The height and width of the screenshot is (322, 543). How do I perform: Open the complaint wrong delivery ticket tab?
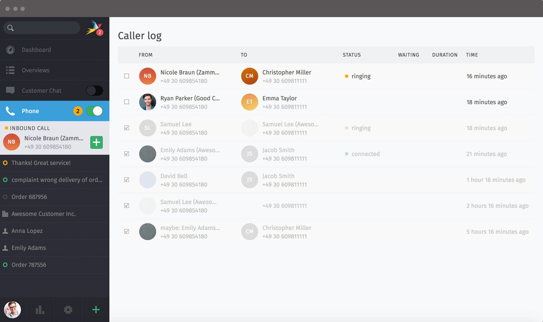pyautogui.click(x=55, y=180)
